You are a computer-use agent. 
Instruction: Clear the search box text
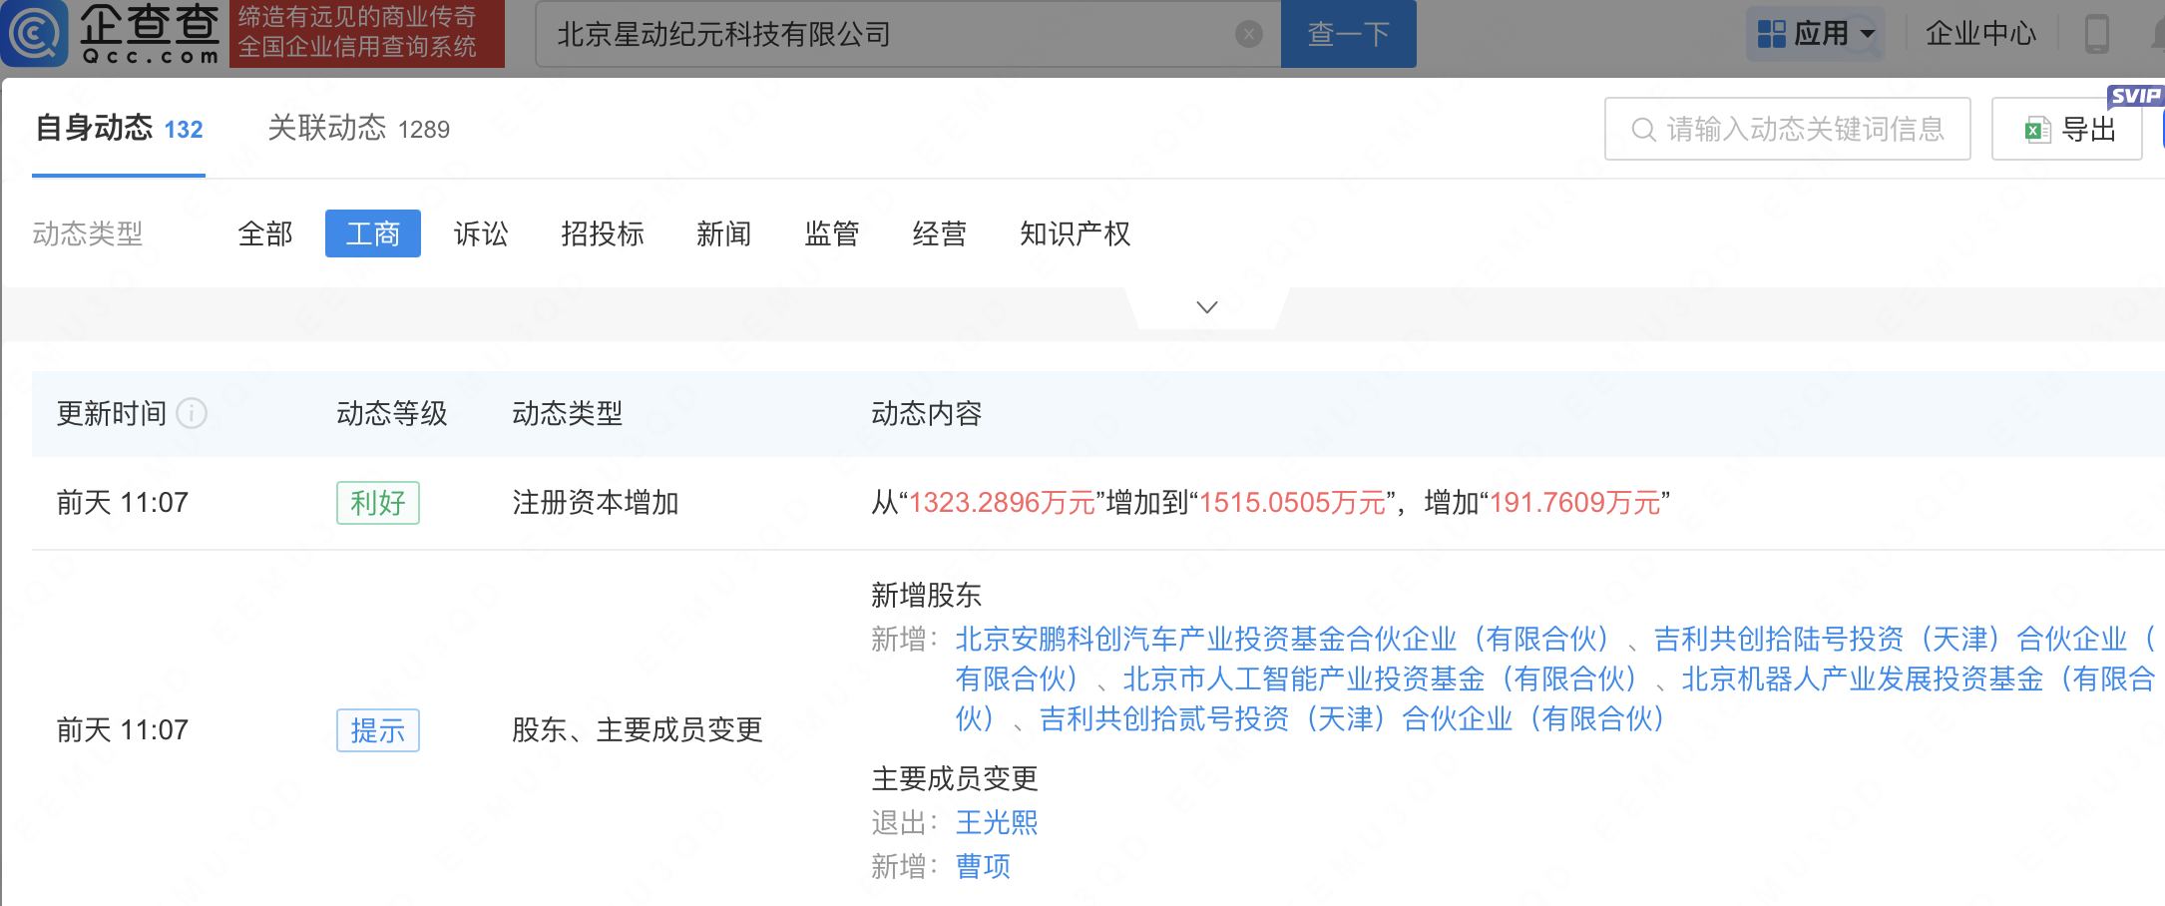pyautogui.click(x=1248, y=35)
